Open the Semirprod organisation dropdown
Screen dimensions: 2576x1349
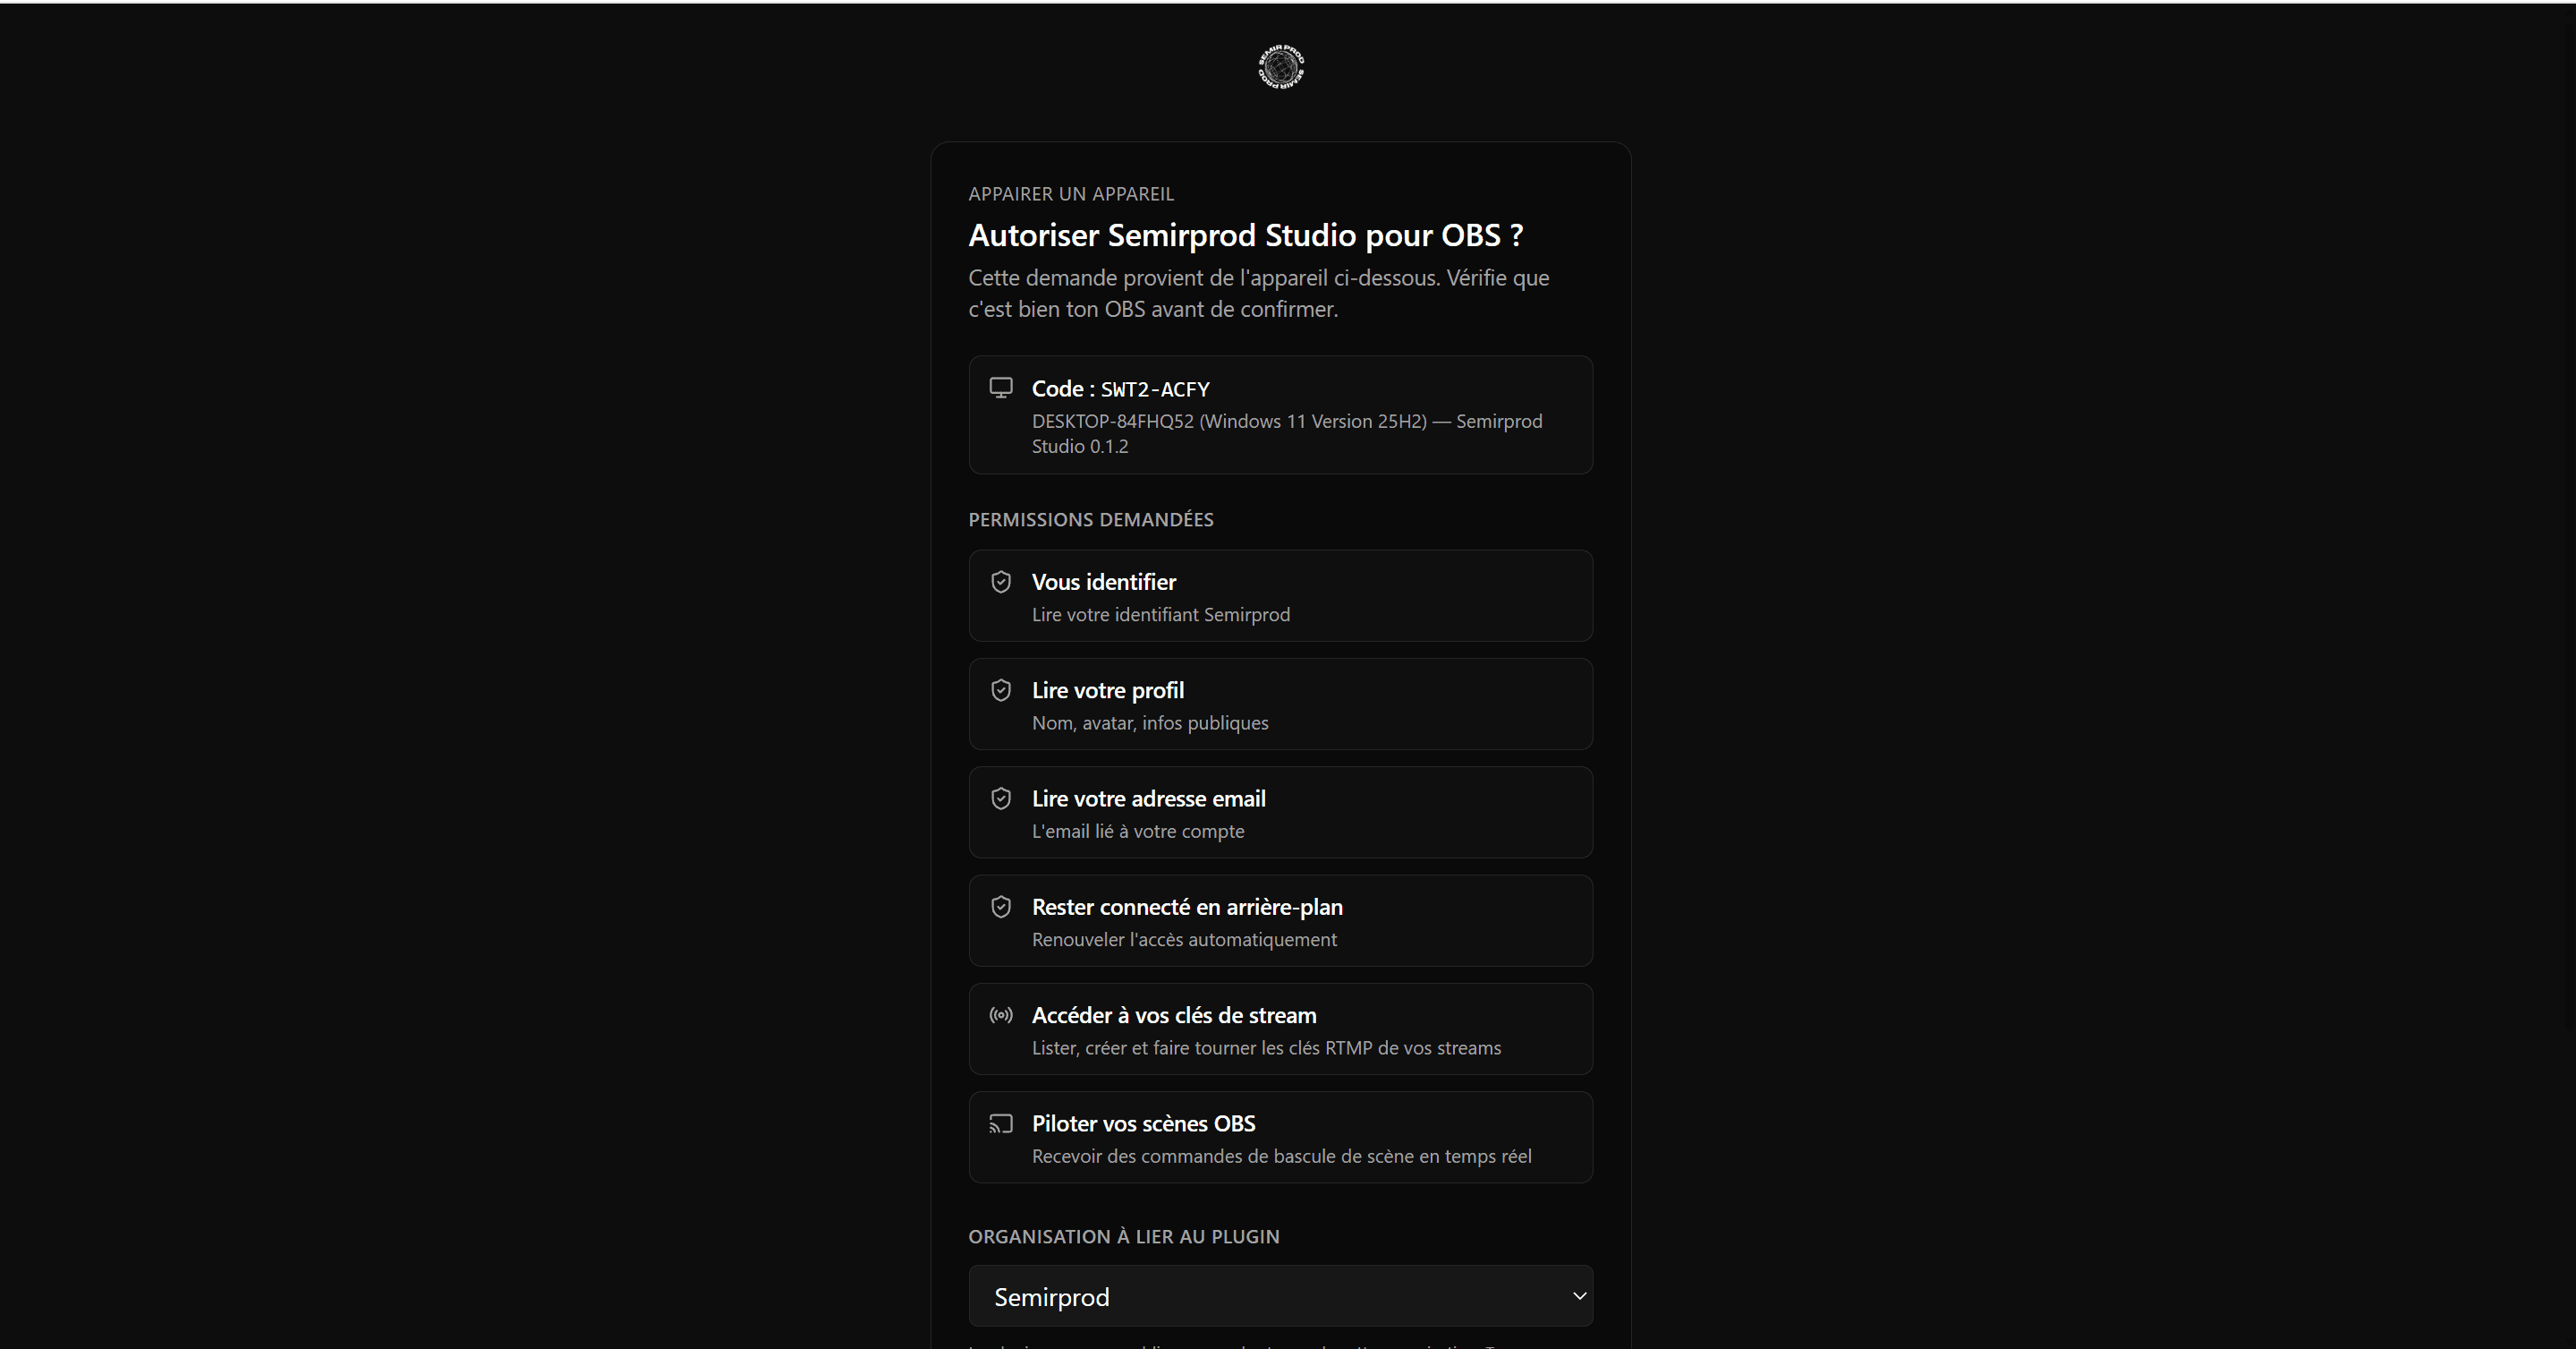pyautogui.click(x=1281, y=1297)
